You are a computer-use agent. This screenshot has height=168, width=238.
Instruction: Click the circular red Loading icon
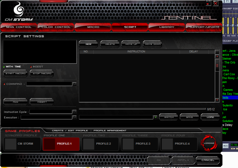point(209,143)
